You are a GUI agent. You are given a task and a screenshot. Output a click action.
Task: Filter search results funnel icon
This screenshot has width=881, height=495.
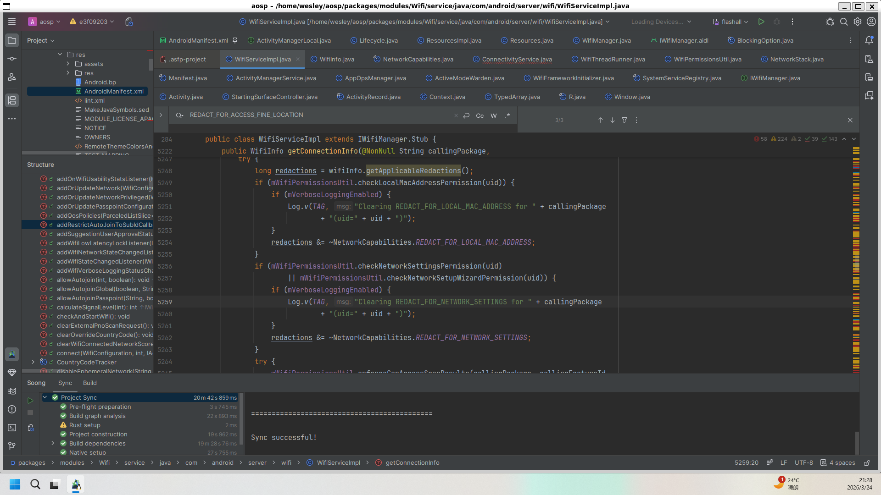coord(625,120)
